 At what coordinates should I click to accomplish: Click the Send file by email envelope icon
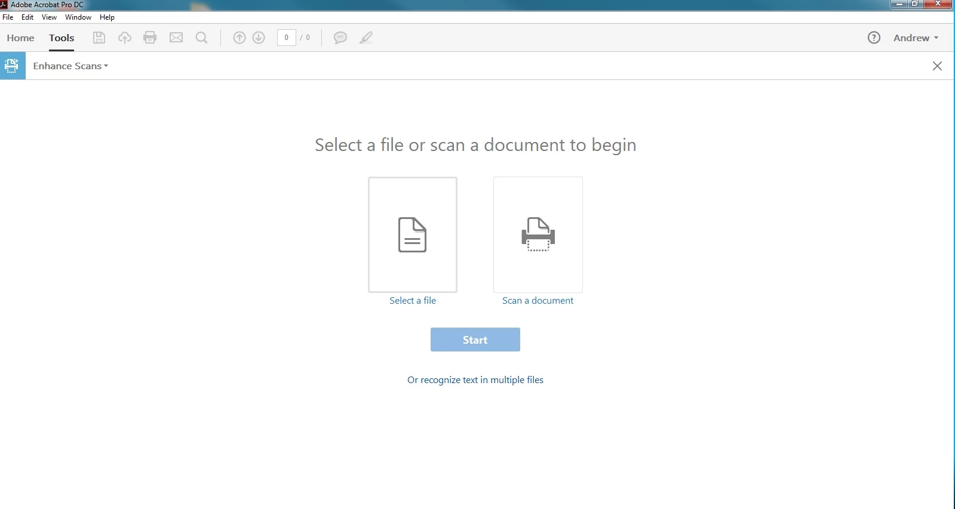[176, 38]
